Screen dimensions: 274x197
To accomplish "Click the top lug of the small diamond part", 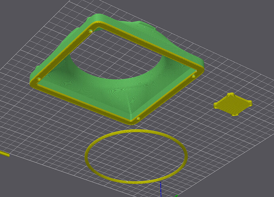I will click(231, 94).
